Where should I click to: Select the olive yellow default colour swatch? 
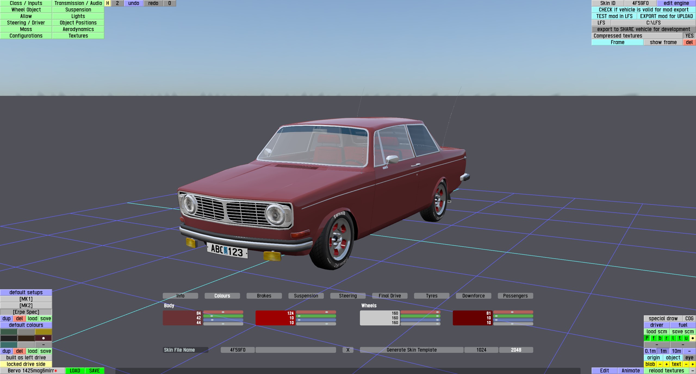[x=43, y=332]
